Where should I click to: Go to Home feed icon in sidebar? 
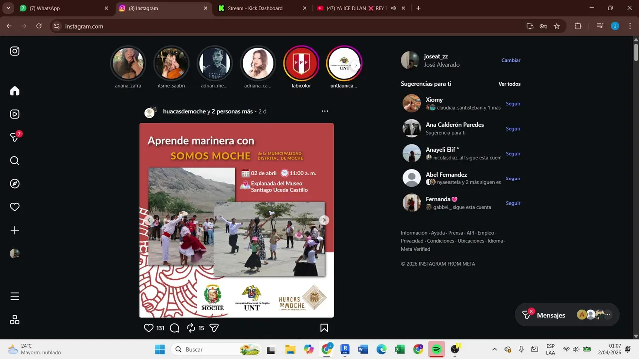(15, 91)
